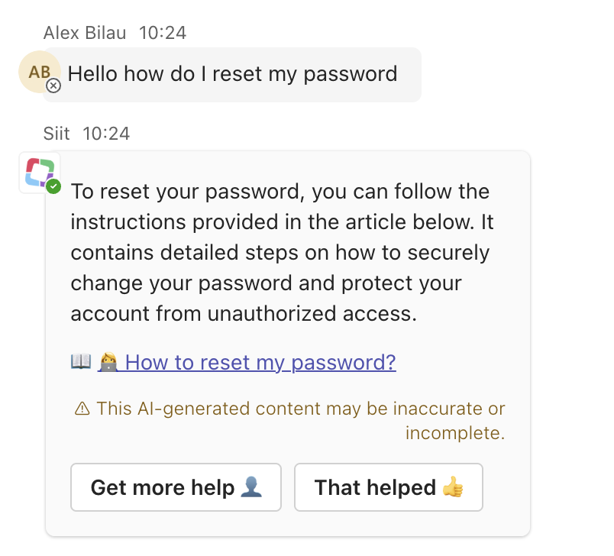The height and width of the screenshot is (556, 614).
Task: Click the Siit sender name
Action: (57, 134)
